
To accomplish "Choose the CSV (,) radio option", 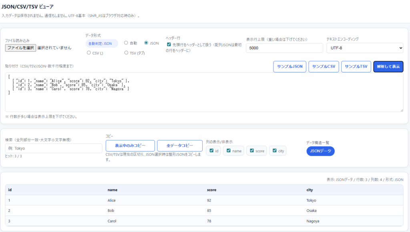I will coord(89,53).
